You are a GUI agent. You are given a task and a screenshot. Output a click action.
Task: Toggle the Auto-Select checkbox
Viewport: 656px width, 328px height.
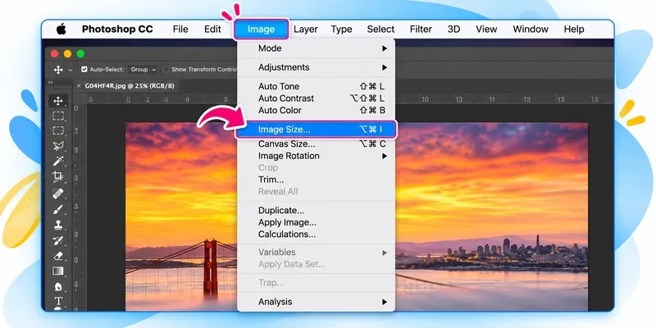tap(84, 70)
